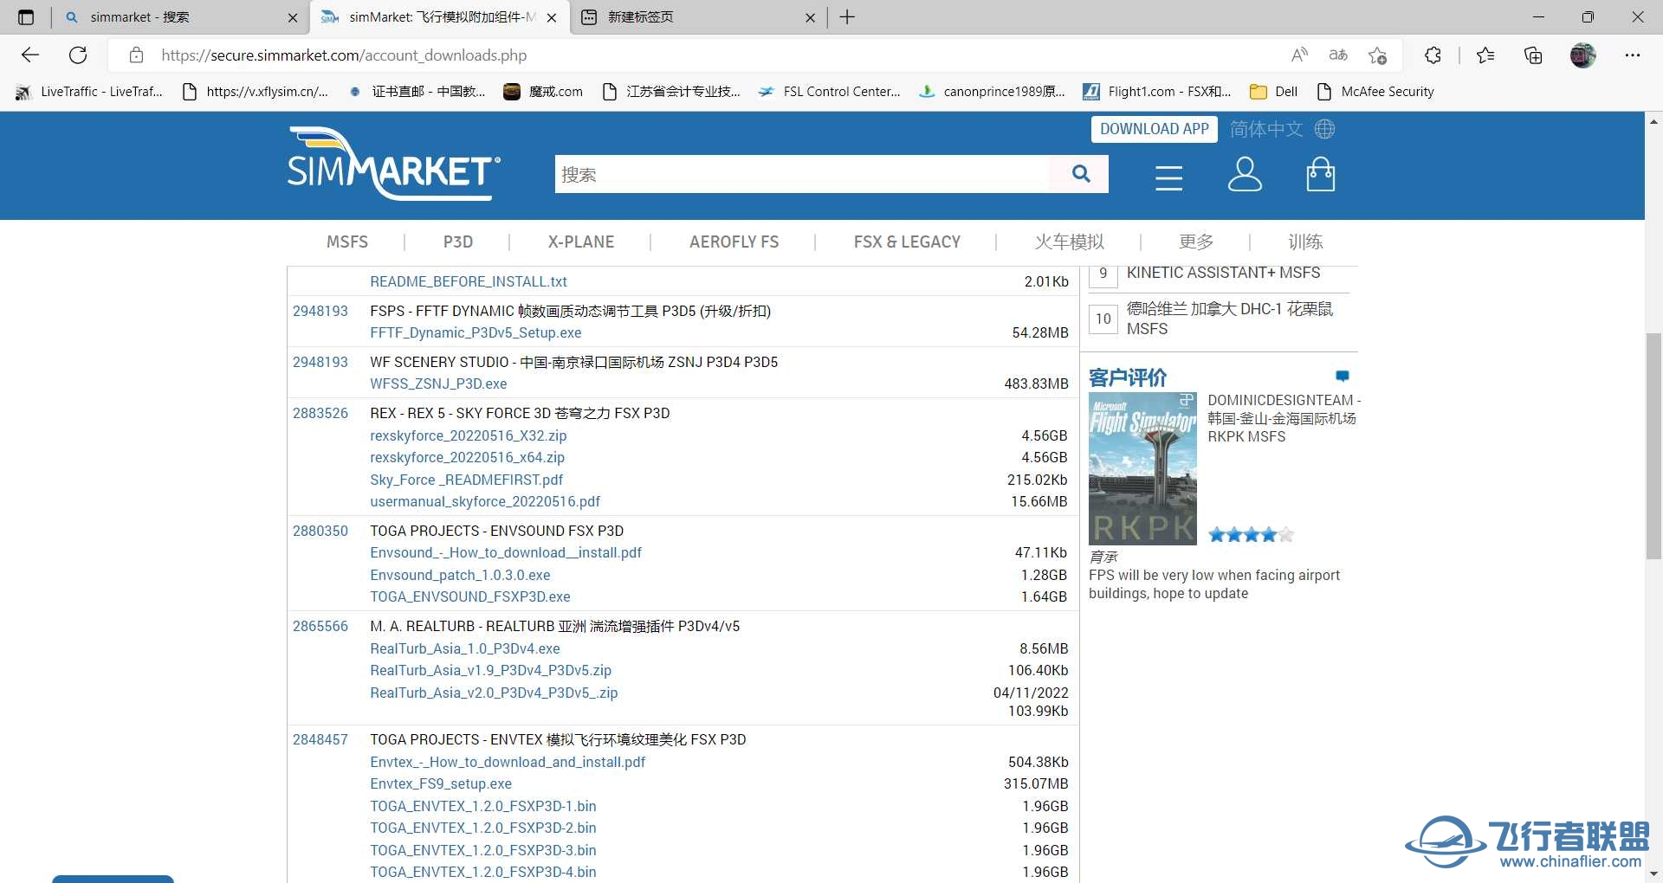Close the simmarket 搜索 tab
The width and height of the screenshot is (1663, 883).
[x=293, y=17]
